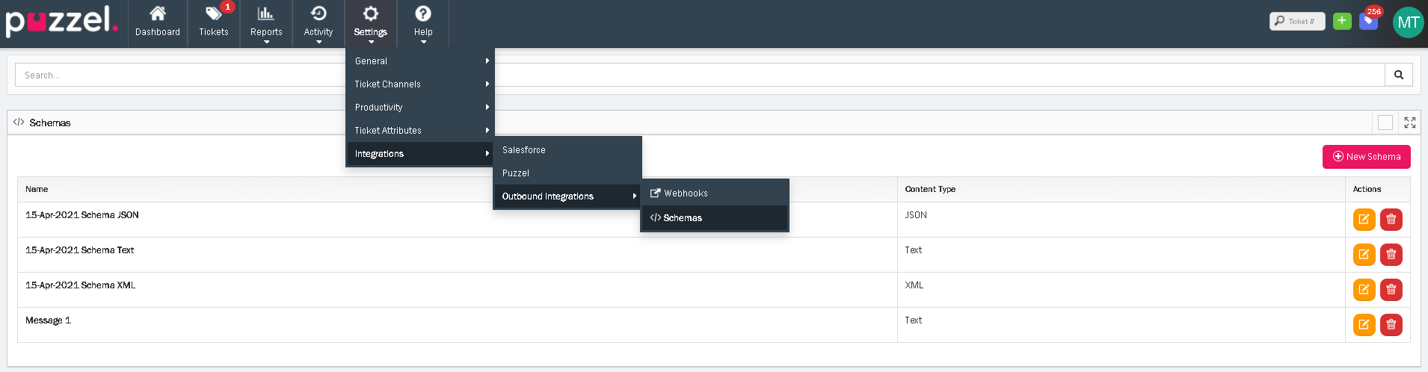
Task: Choose Salesforce from Integrations menu
Action: [x=524, y=150]
